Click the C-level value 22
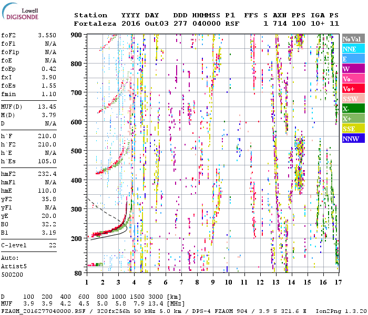 click(x=53, y=245)
